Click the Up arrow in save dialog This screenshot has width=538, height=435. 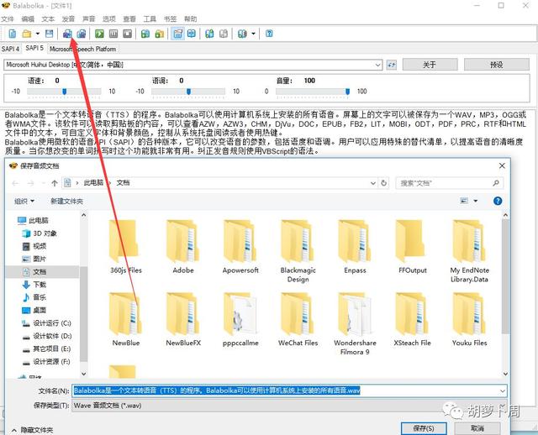click(x=54, y=183)
